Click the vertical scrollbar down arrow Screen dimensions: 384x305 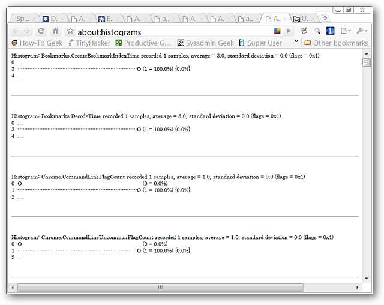pyautogui.click(x=367, y=279)
